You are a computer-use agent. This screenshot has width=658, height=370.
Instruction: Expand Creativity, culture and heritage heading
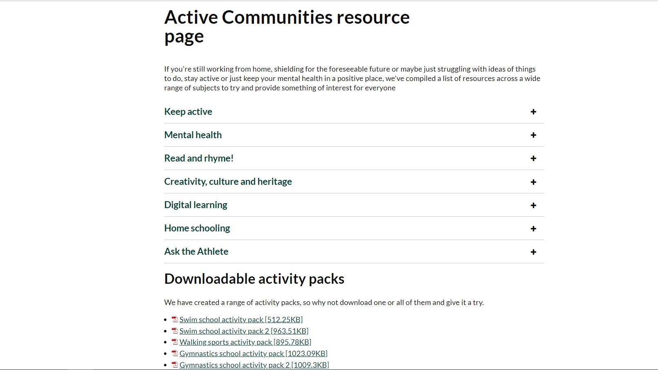pyautogui.click(x=228, y=182)
